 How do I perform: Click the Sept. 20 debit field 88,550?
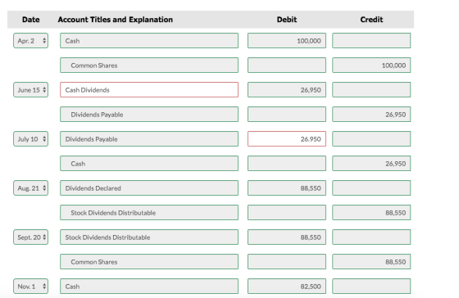[287, 237]
